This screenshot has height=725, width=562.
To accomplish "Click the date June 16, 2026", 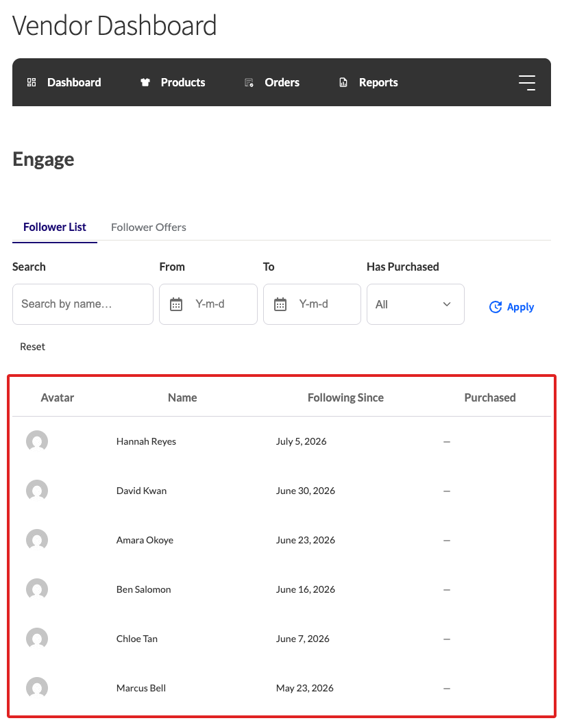I will click(305, 589).
